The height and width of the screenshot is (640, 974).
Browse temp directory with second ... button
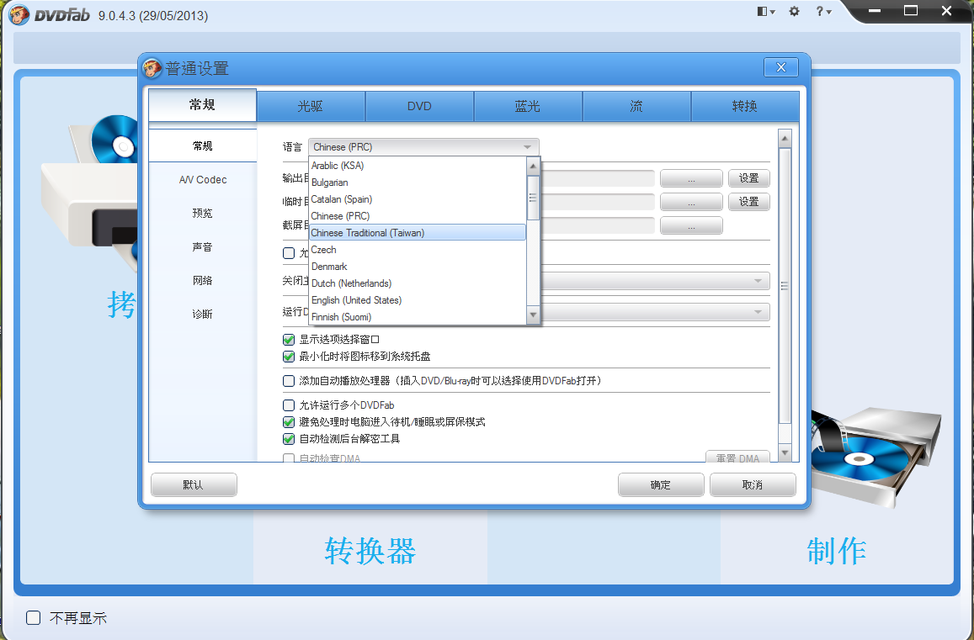[691, 202]
